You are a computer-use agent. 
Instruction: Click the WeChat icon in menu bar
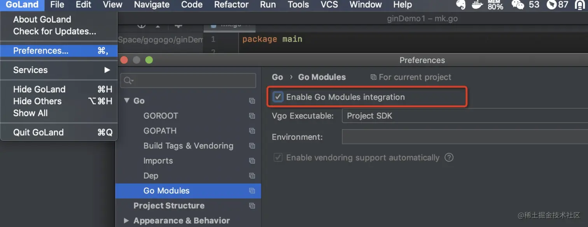pyautogui.click(x=518, y=5)
